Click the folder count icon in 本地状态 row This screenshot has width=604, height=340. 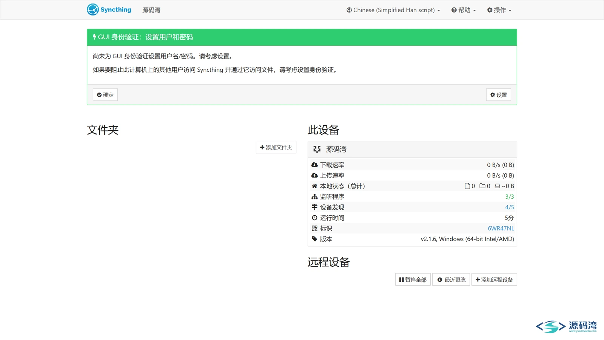[482, 186]
